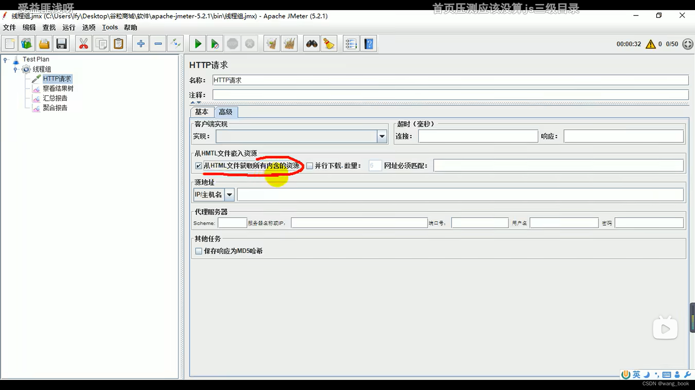
Task: Start test without pauses icon
Action: coord(215,44)
